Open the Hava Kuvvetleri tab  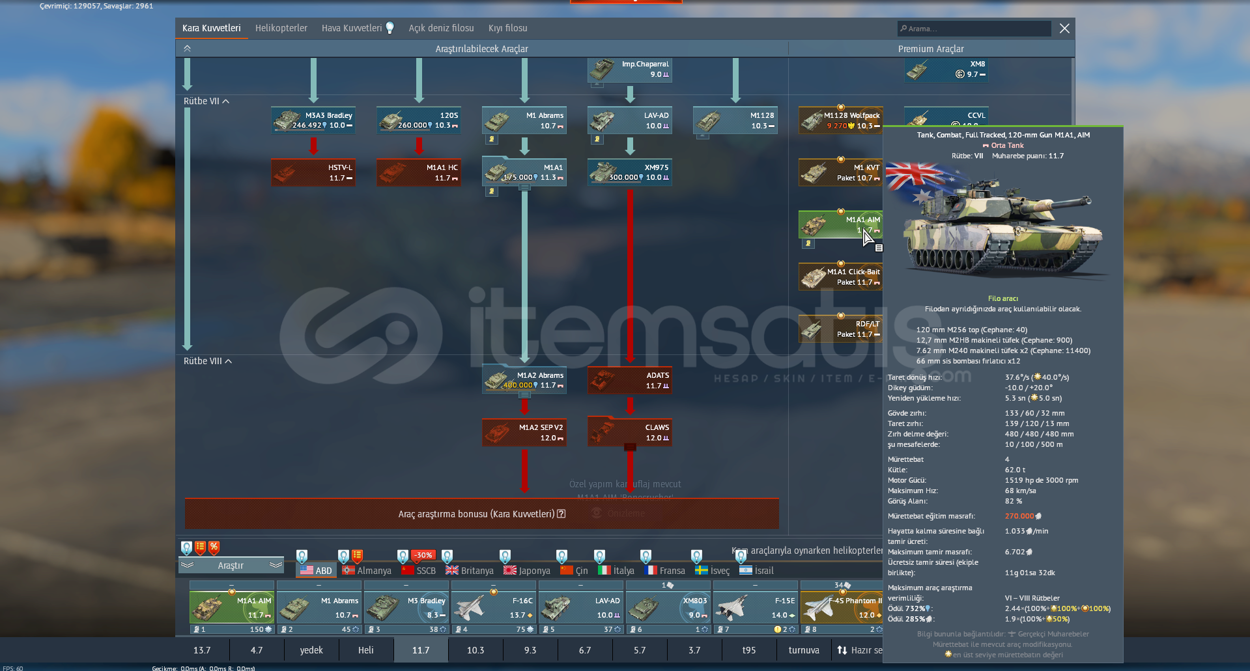[352, 28]
